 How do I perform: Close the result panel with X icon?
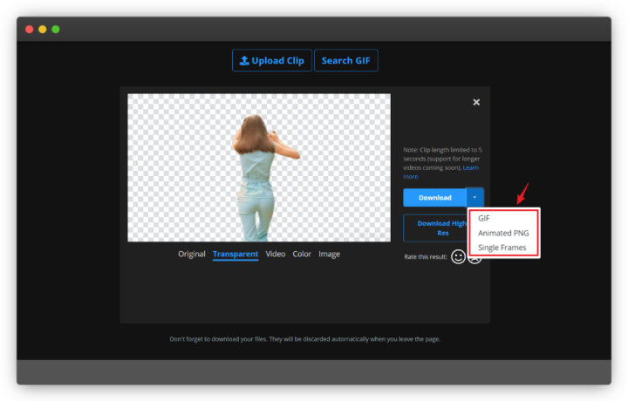(x=476, y=102)
